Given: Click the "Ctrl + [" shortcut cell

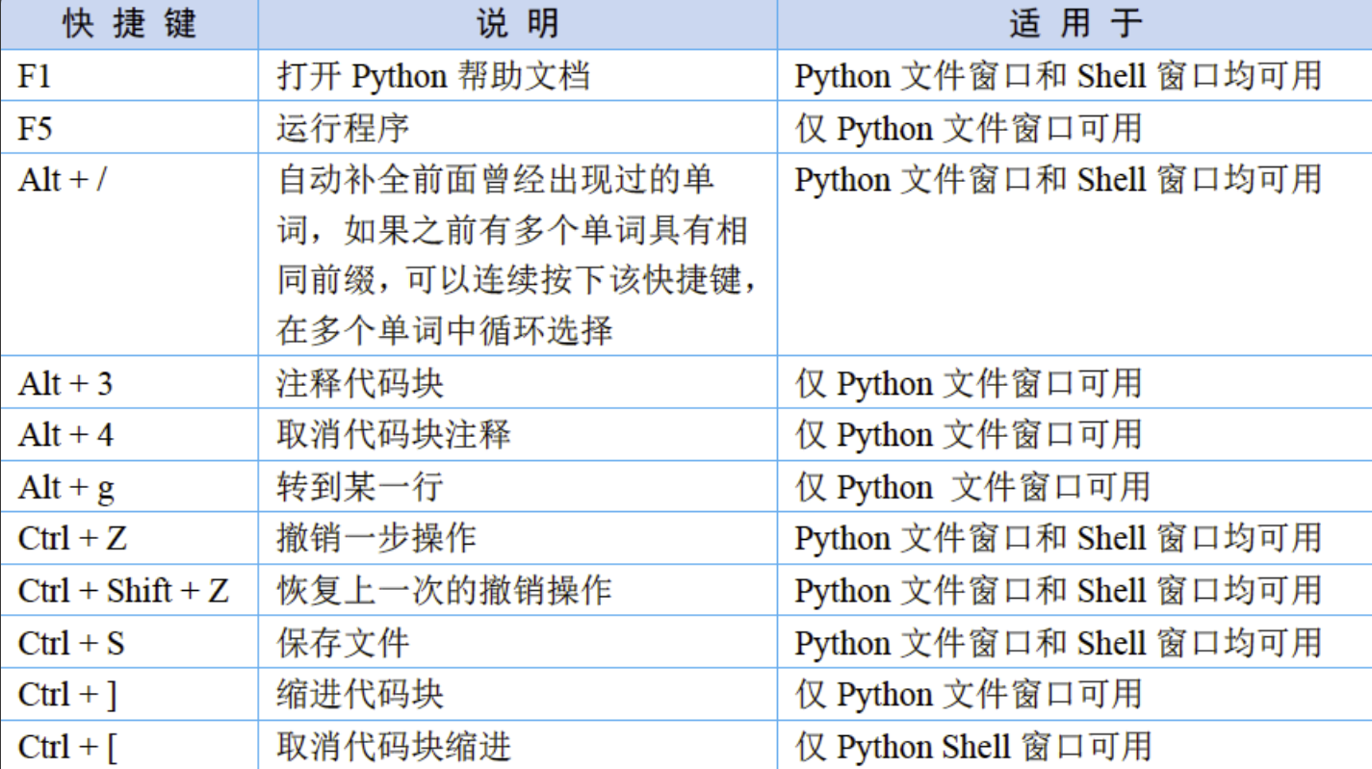Looking at the screenshot, I should 67,746.
